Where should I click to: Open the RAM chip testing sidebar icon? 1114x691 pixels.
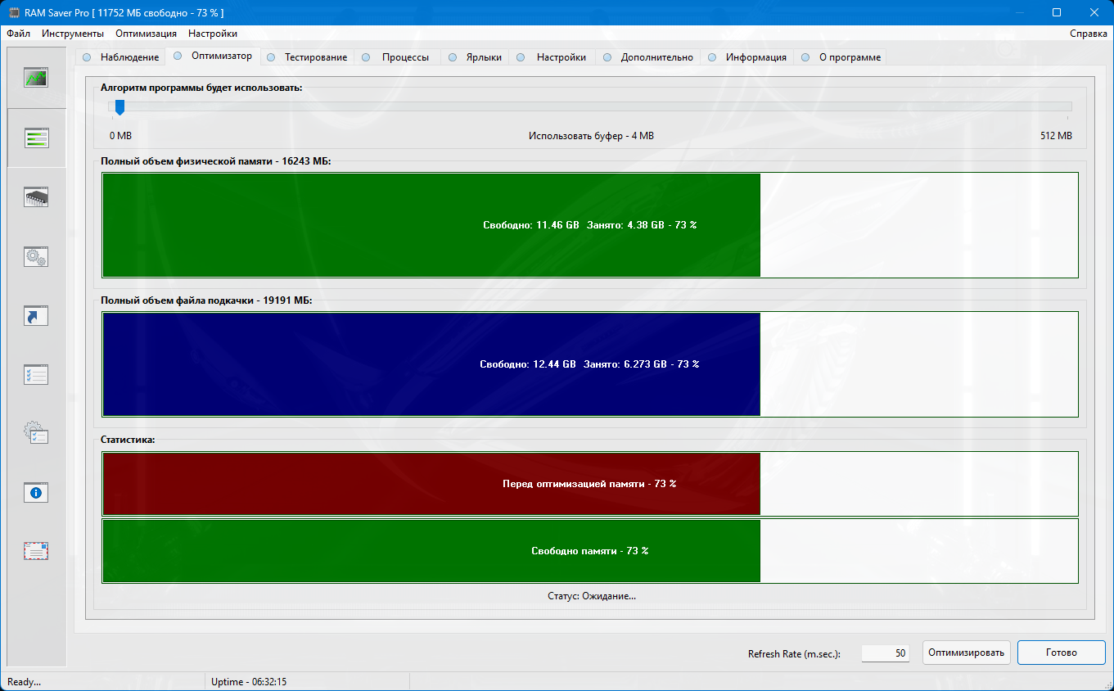(x=36, y=196)
